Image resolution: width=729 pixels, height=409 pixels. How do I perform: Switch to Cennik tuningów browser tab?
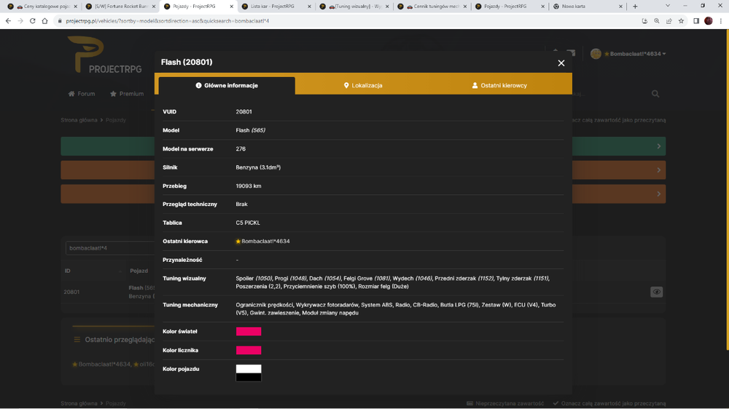pos(432,7)
